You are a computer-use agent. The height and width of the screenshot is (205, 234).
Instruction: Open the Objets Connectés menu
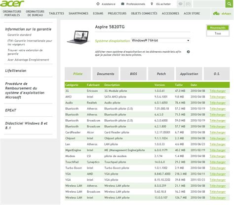point(144,13)
